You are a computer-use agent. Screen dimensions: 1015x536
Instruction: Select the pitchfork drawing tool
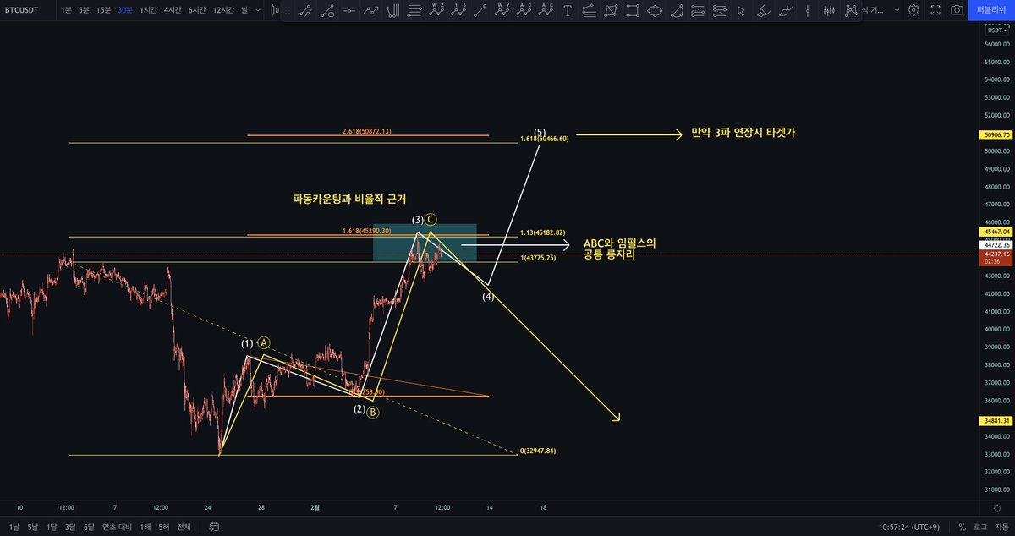(392, 12)
